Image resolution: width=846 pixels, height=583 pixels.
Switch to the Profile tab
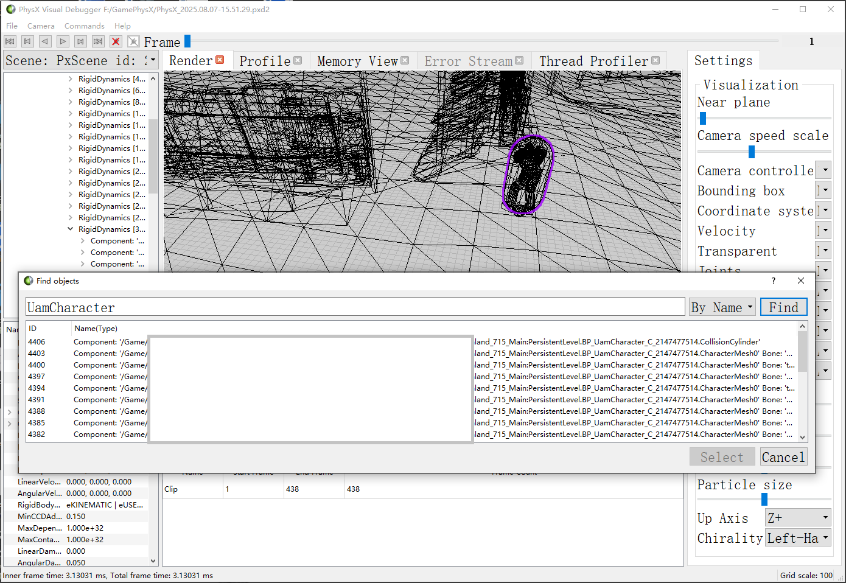tap(265, 61)
